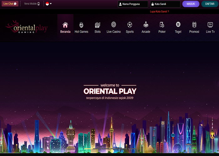Viewport: 219px width, 156px height.
Task: Click the Live Casino chip icon
Action: pos(114,25)
